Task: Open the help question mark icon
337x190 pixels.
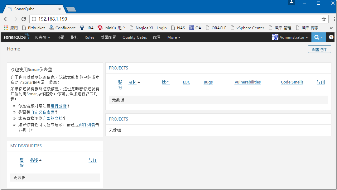Action: pos(331,37)
